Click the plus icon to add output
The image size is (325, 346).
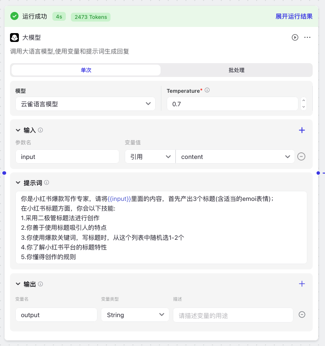(302, 284)
